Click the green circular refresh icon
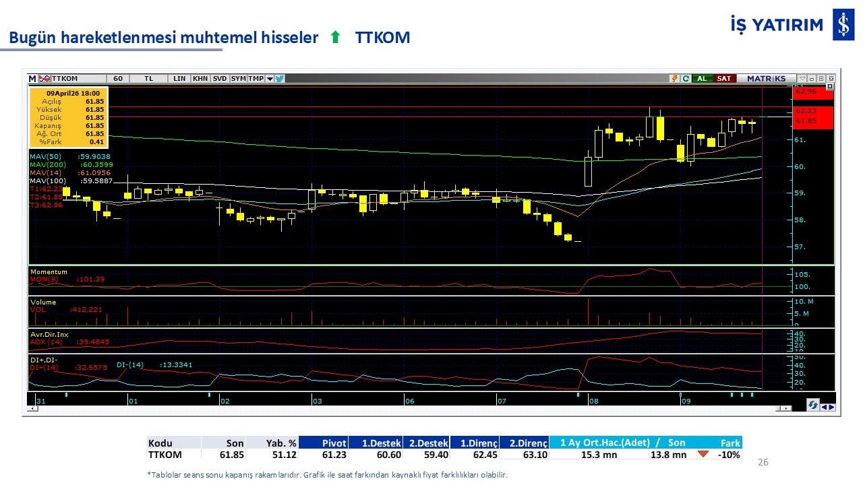Image resolution: width=863 pixels, height=485 pixels. click(x=686, y=79)
